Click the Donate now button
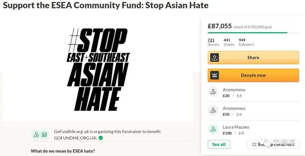Viewport: 305px width, 156px height. pyautogui.click(x=253, y=75)
